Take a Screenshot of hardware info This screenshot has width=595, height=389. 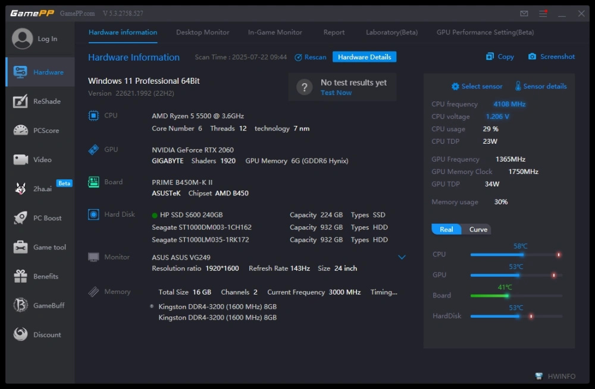(552, 57)
